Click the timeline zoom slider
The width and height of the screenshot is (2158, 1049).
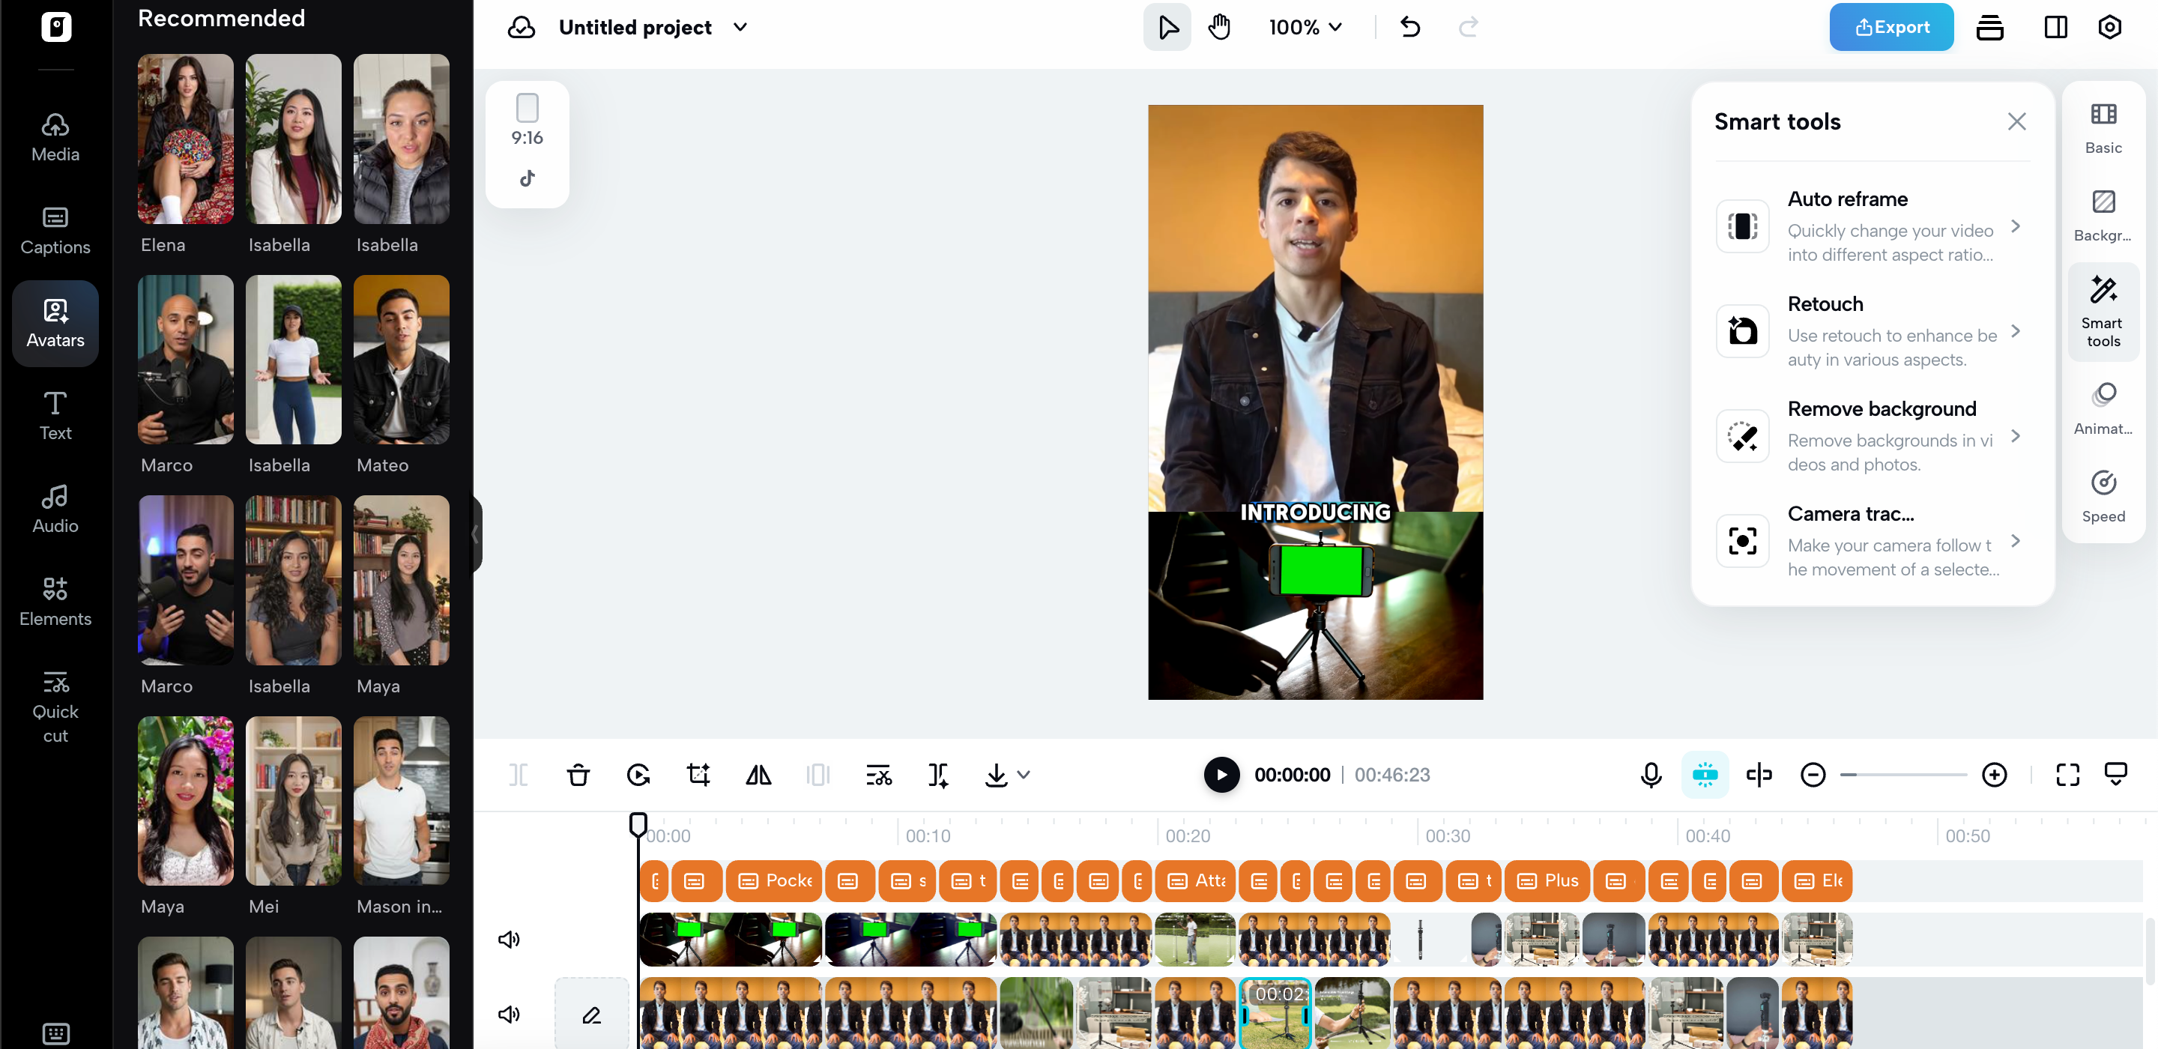click(x=1903, y=775)
